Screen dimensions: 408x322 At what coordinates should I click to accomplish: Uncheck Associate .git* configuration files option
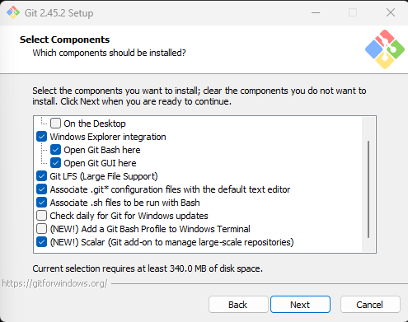pyautogui.click(x=41, y=189)
